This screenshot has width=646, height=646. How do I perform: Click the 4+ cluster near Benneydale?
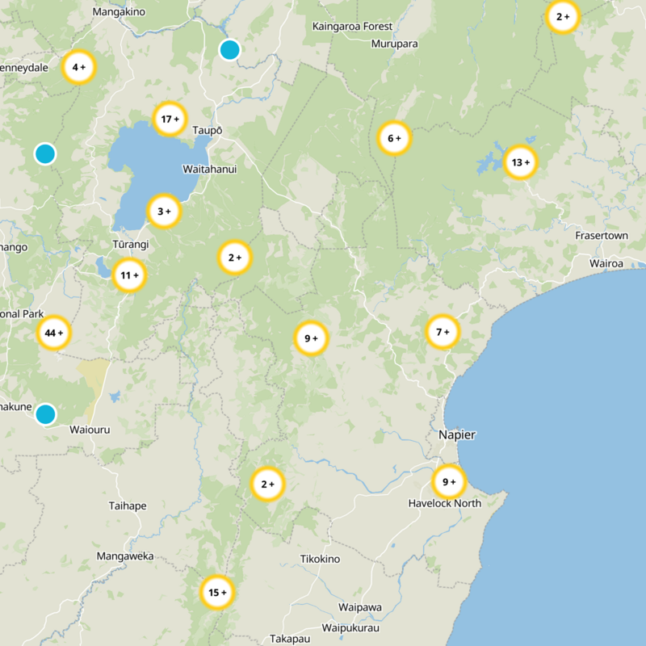tap(78, 67)
